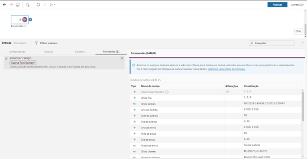
Task: Collapse the profile pane with the chevron
Action: tap(303, 43)
